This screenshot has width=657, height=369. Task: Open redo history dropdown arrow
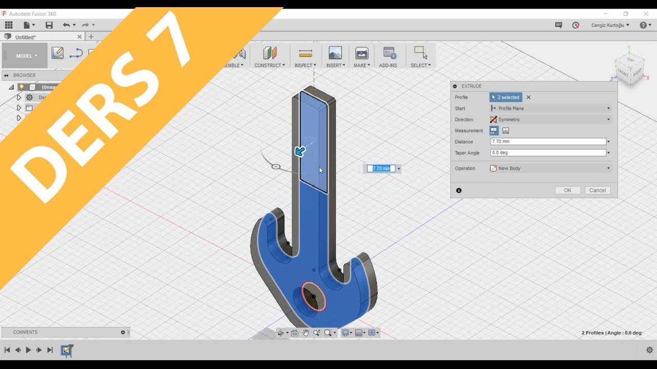(93, 25)
